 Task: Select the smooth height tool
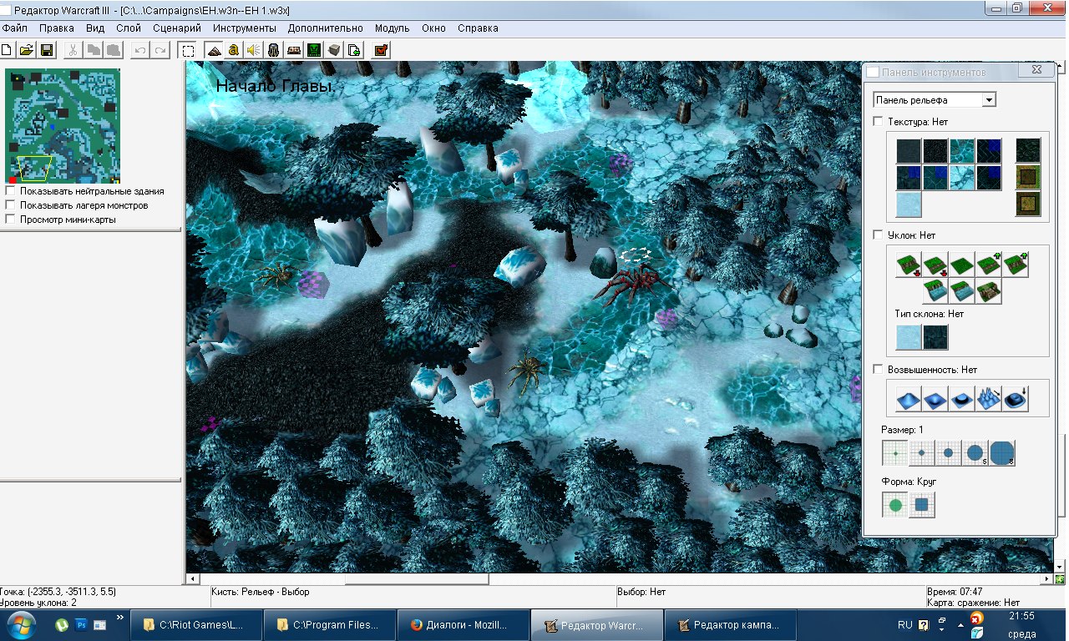tap(1015, 399)
